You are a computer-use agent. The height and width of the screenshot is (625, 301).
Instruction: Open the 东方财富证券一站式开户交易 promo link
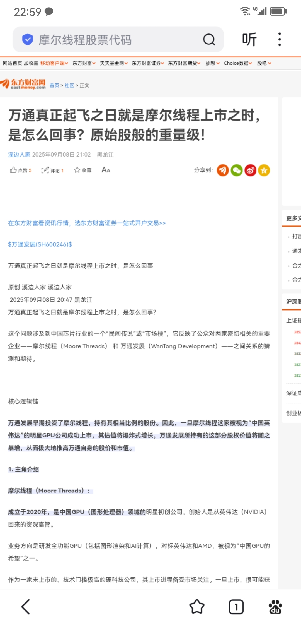tap(87, 223)
